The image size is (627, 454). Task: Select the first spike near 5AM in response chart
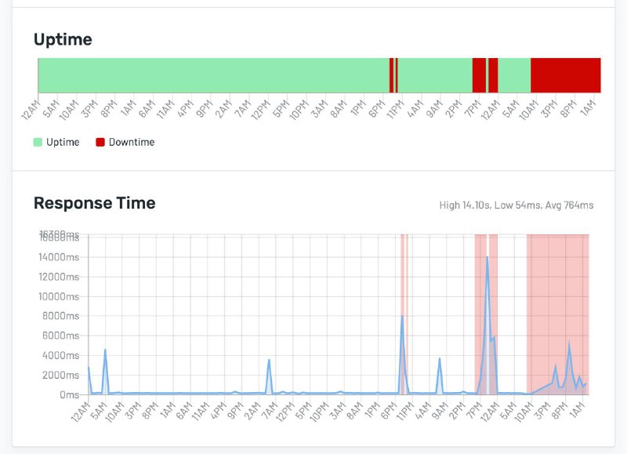(105, 350)
